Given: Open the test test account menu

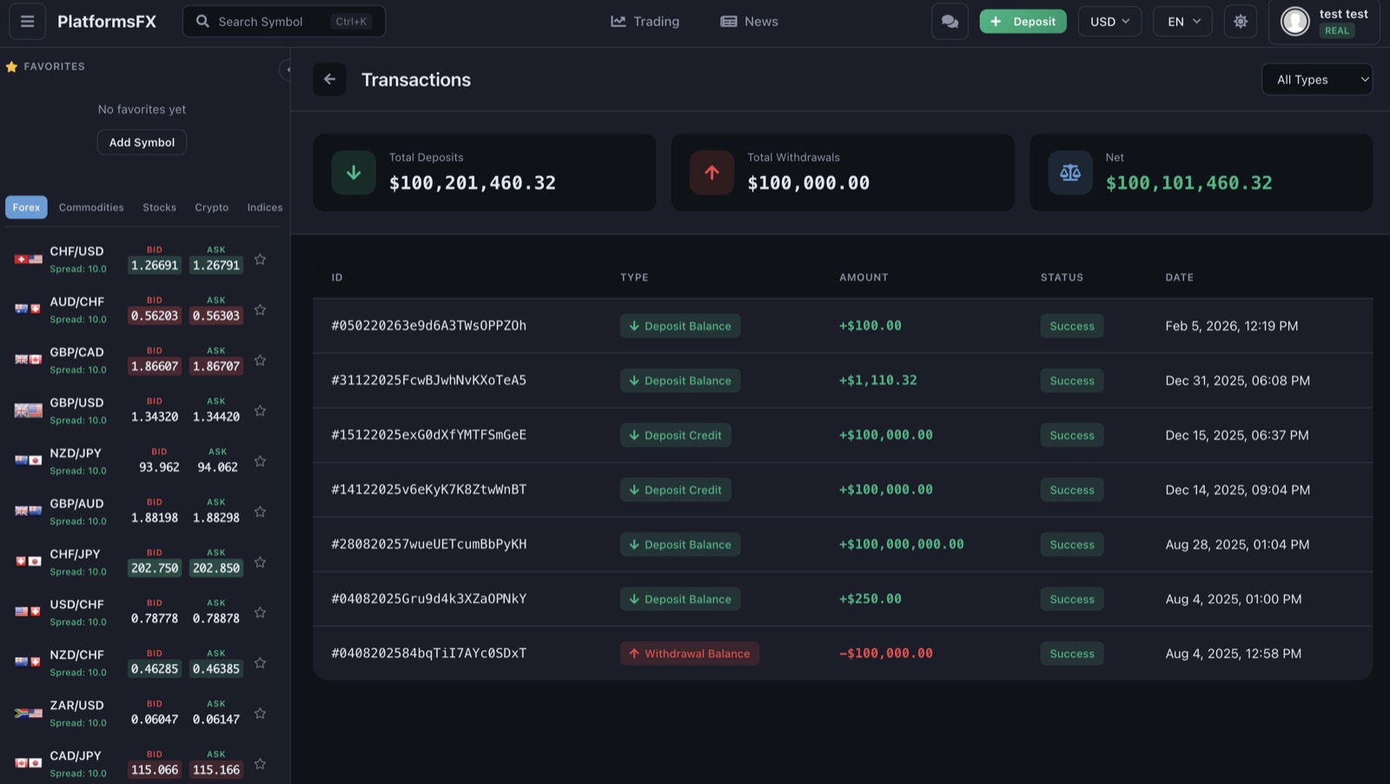Looking at the screenshot, I should click(1324, 21).
